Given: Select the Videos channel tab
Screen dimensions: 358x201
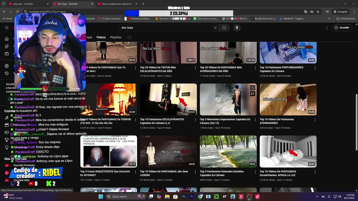Looking at the screenshot, I should click(101, 37).
